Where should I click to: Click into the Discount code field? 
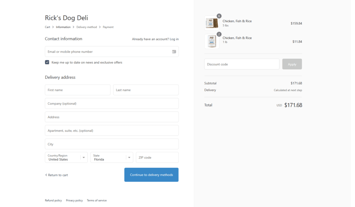[x=242, y=64]
